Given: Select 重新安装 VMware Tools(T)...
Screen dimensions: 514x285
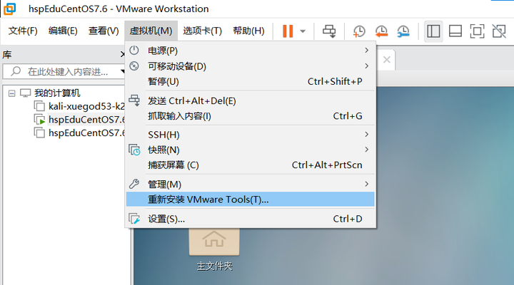Looking at the screenshot, I should (x=250, y=199).
